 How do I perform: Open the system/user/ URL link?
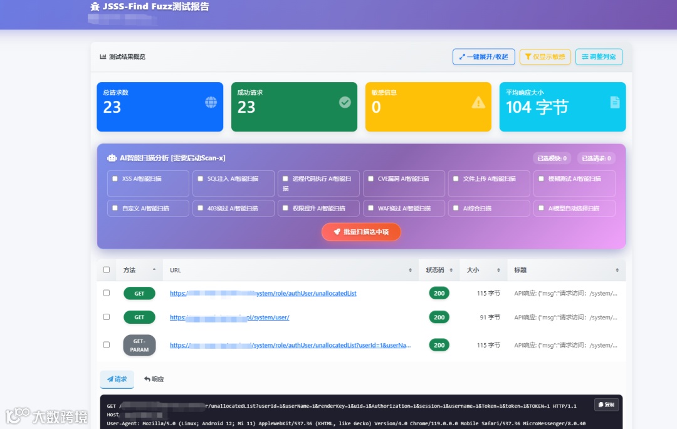tap(229, 318)
